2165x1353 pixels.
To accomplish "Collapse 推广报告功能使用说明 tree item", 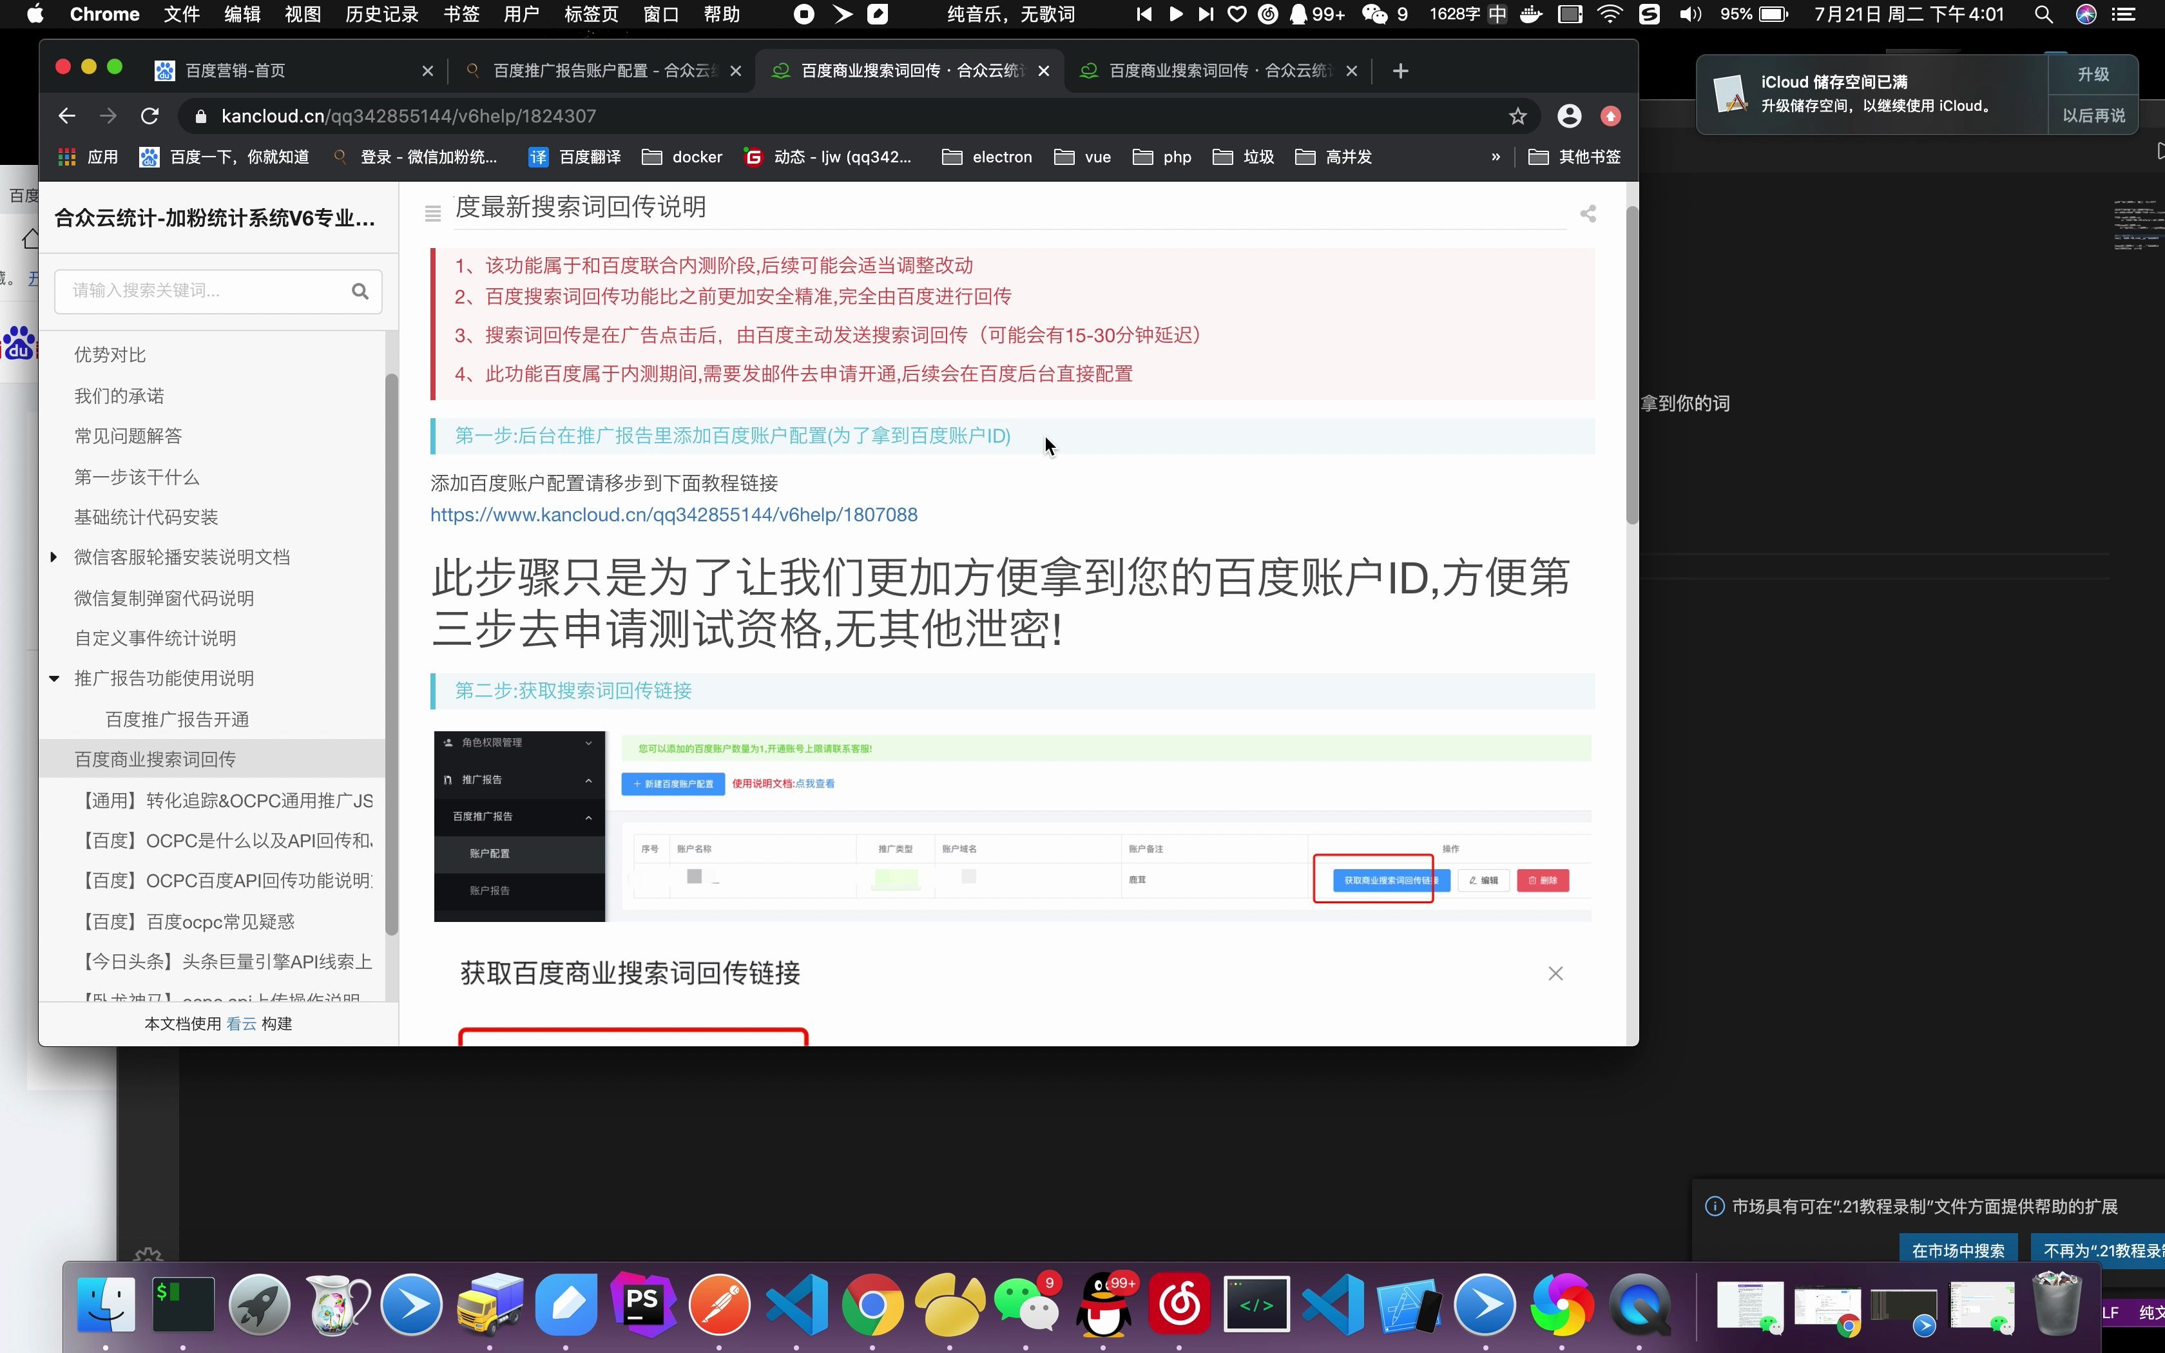I will pos(53,678).
